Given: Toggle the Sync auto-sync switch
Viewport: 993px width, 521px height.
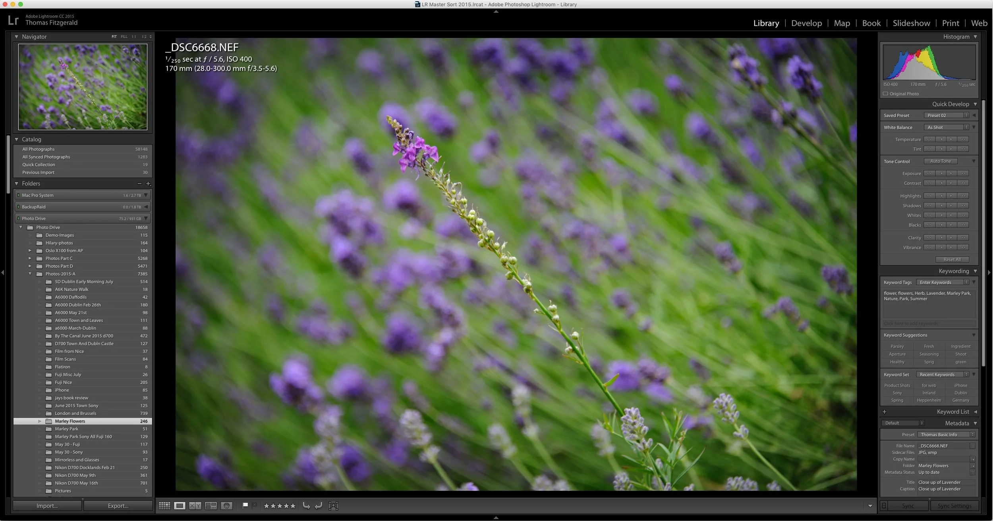Looking at the screenshot, I should tap(884, 506).
